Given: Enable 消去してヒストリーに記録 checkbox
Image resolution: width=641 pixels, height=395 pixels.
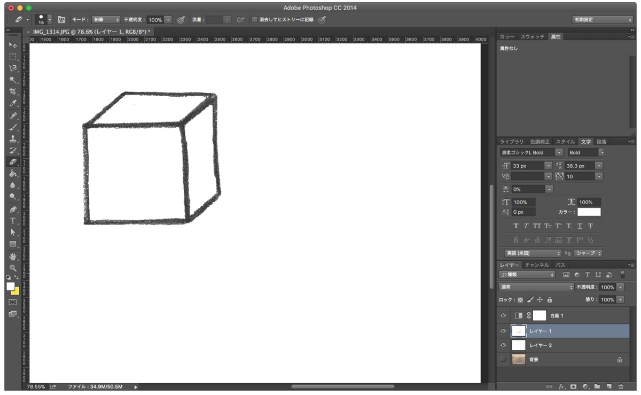Looking at the screenshot, I should pyautogui.click(x=255, y=19).
